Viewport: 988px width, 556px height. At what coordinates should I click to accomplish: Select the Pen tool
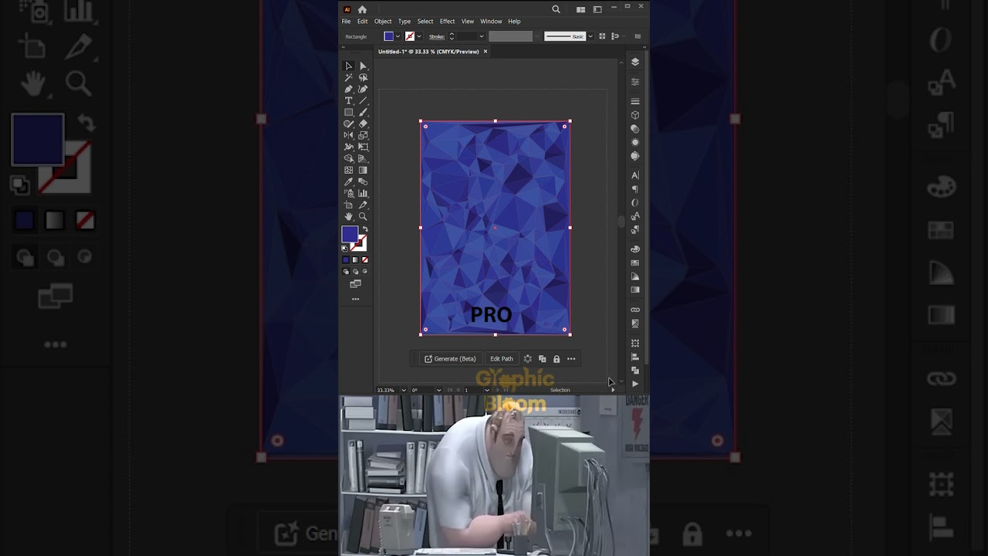point(348,89)
